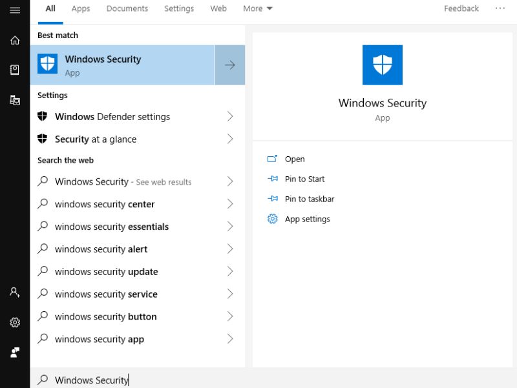
Task: Click the gear icon beside App settings
Action: point(272,219)
